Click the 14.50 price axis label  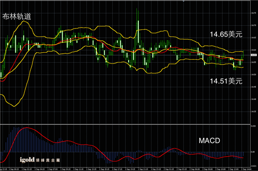(x=254, y=74)
